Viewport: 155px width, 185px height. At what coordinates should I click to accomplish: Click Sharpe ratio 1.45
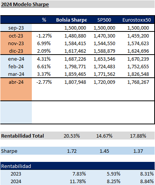pos(104,151)
